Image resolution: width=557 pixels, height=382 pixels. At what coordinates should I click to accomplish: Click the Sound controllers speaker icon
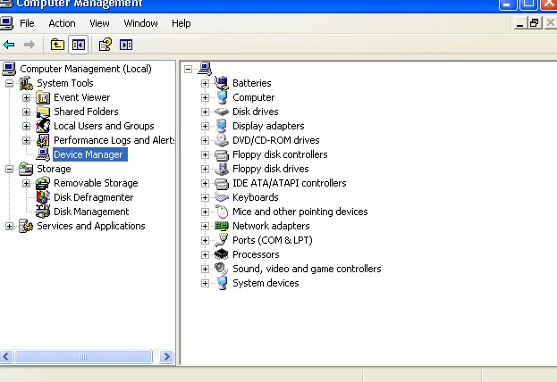pos(222,269)
